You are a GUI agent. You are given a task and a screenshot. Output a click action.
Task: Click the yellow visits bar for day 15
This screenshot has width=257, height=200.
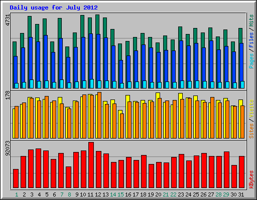click(x=120, y=112)
